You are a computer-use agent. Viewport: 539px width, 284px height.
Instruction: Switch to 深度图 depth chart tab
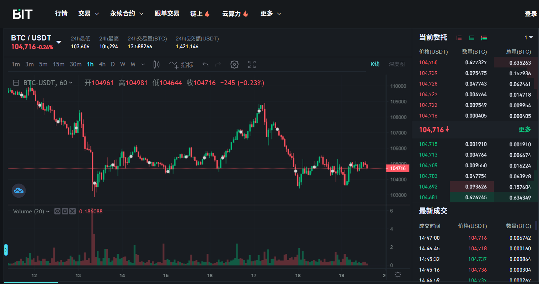tap(396, 64)
